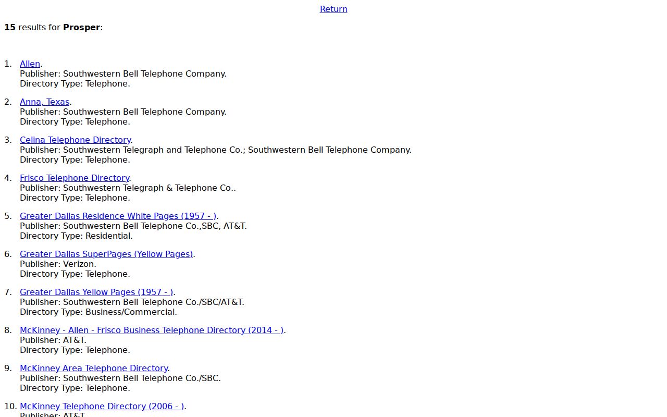
Task: Click "Publisher: Southwestern Bell Telephone Co.,SBC, AT&T." text
Action: click(x=133, y=226)
